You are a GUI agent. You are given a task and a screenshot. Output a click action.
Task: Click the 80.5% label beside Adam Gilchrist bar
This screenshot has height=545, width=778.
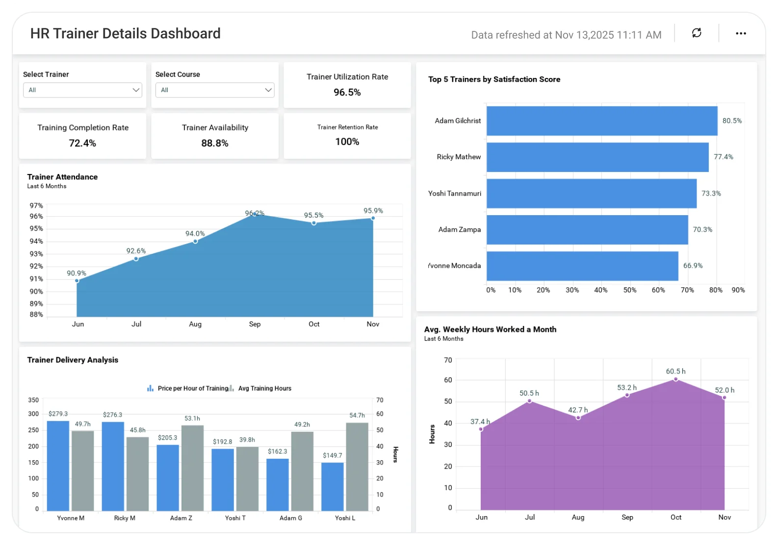pos(732,121)
